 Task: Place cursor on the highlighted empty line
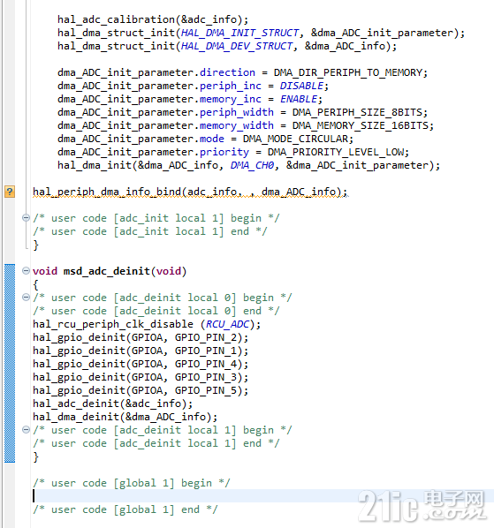pyautogui.click(x=262, y=496)
